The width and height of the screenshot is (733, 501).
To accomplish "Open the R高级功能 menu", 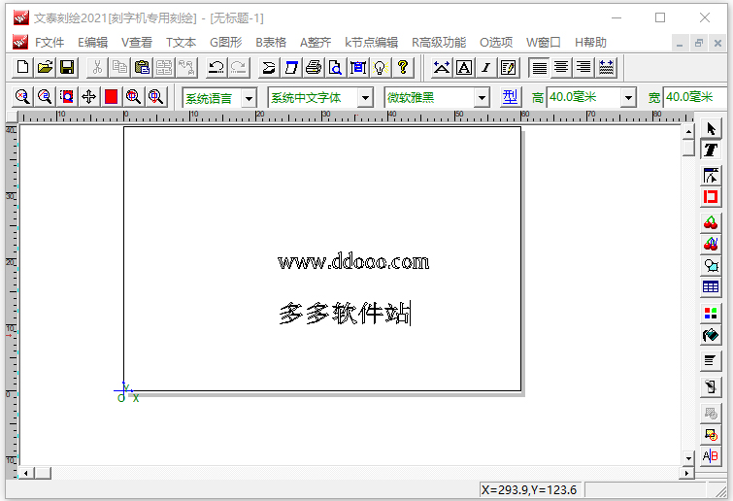I will coord(439,43).
